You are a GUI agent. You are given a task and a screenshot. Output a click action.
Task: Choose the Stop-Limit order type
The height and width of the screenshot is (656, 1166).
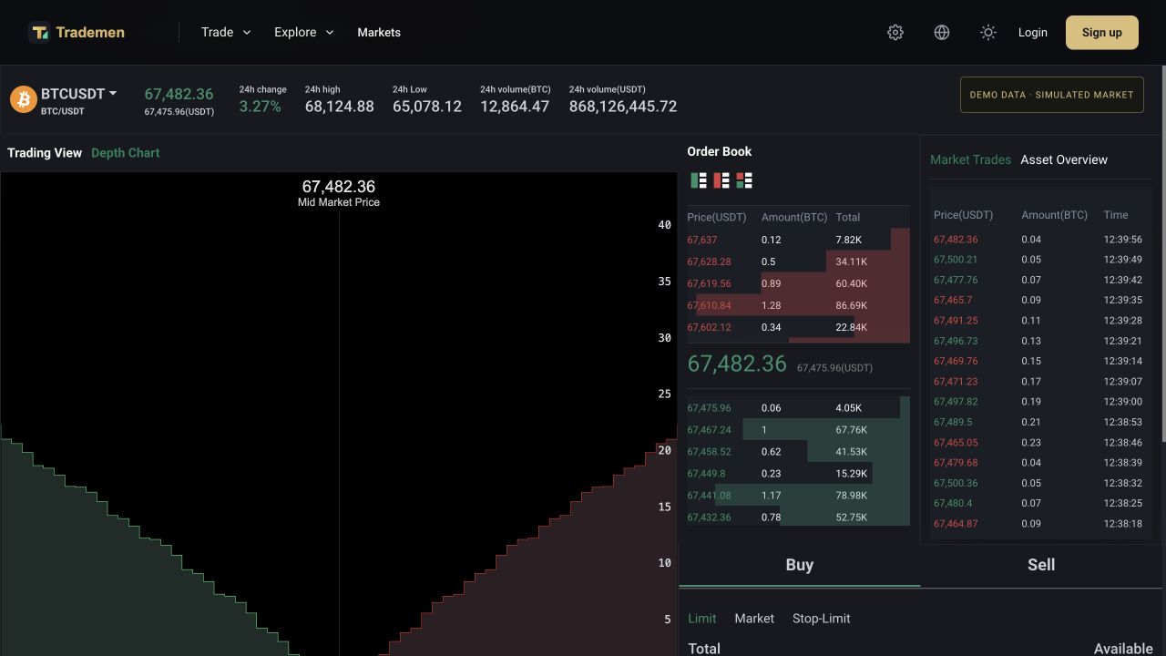(x=822, y=619)
